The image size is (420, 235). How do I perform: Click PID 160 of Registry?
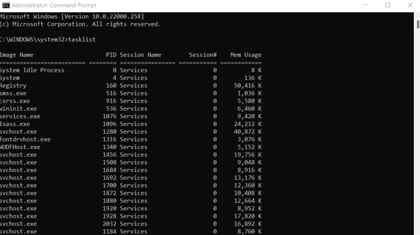(111, 85)
